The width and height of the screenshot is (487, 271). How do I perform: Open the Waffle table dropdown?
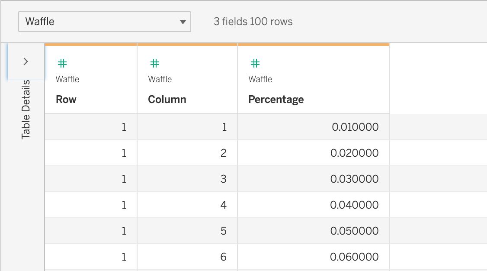tap(104, 21)
